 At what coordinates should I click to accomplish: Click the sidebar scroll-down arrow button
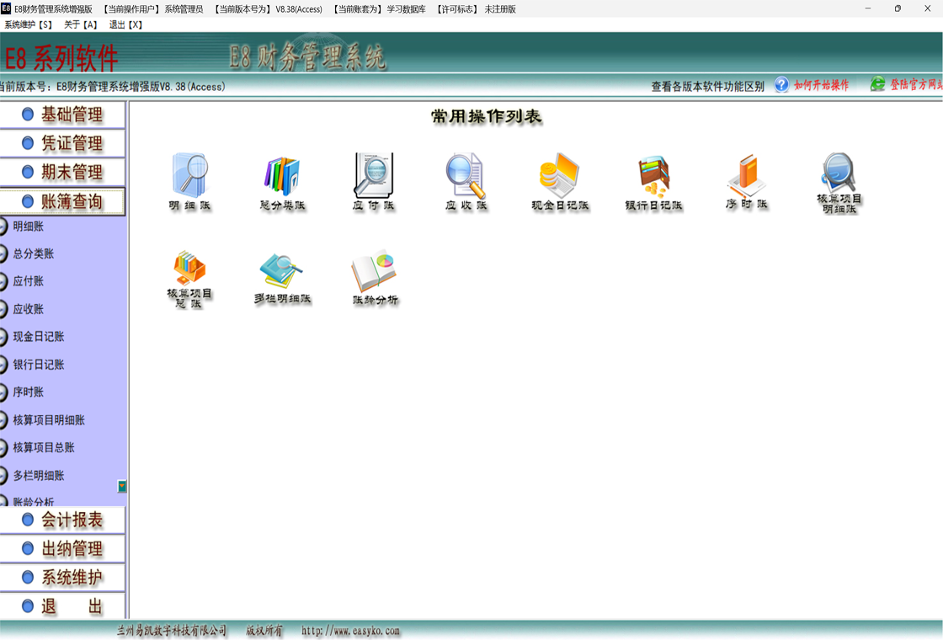tap(122, 486)
